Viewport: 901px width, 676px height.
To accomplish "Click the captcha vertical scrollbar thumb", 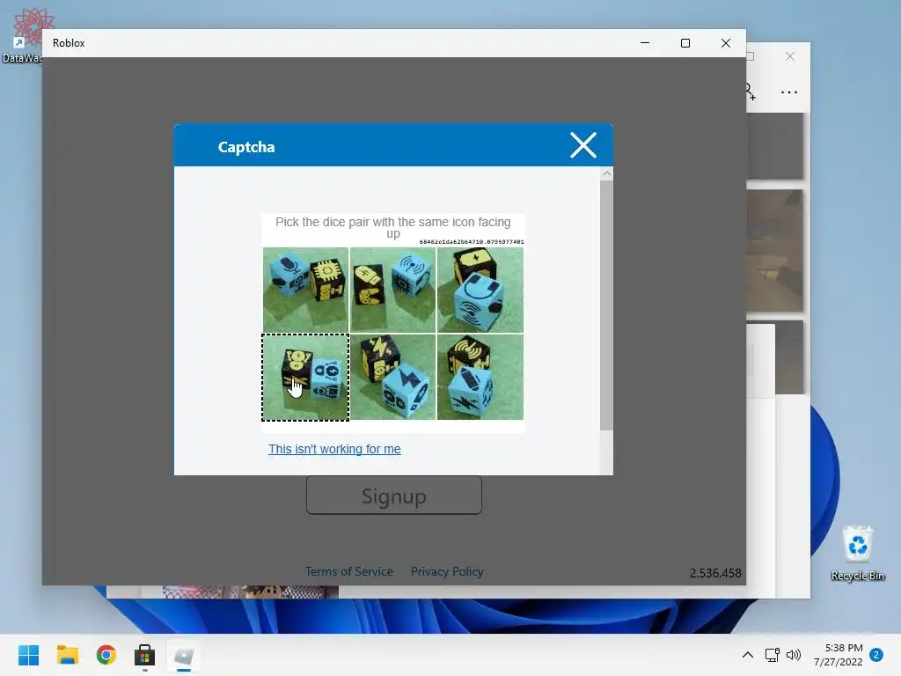I will pyautogui.click(x=607, y=305).
